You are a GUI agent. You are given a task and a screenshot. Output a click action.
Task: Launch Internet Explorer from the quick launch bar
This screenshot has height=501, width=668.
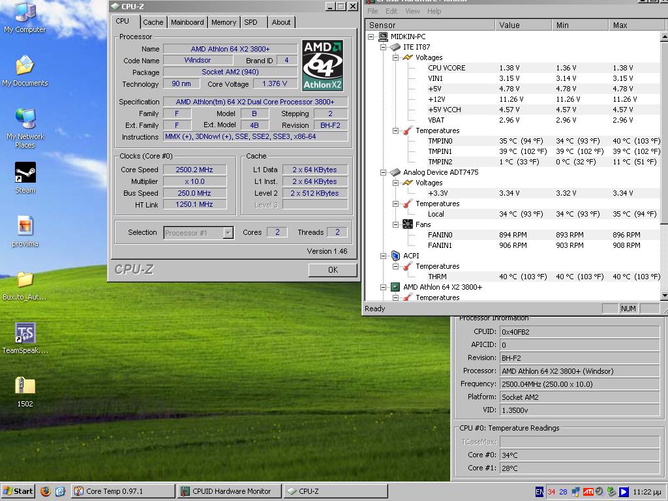[x=60, y=491]
